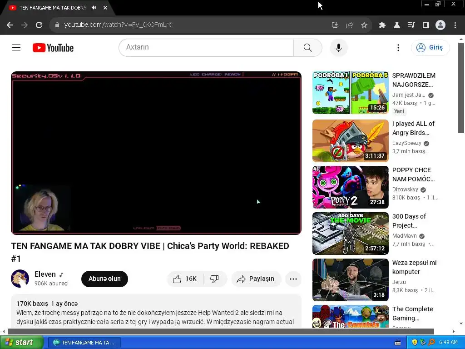Open '300 Days of Project' title link

point(409,221)
